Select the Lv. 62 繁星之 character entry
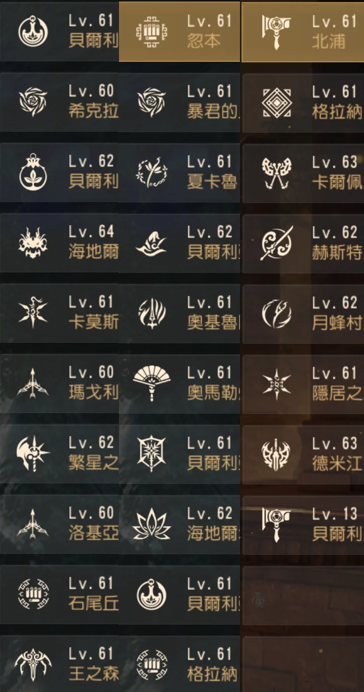 coord(59,454)
